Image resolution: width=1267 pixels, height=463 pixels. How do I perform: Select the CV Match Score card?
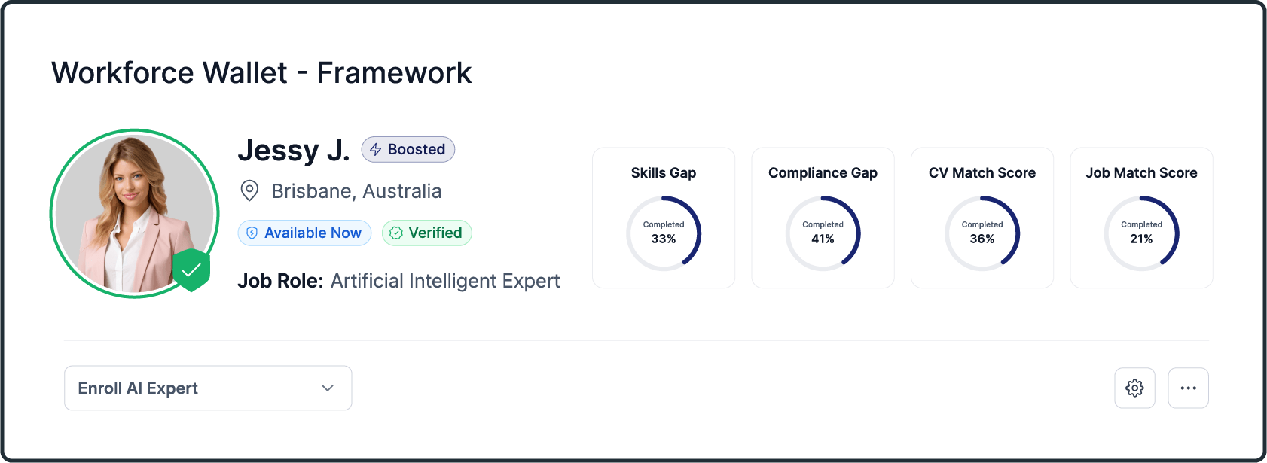[982, 218]
